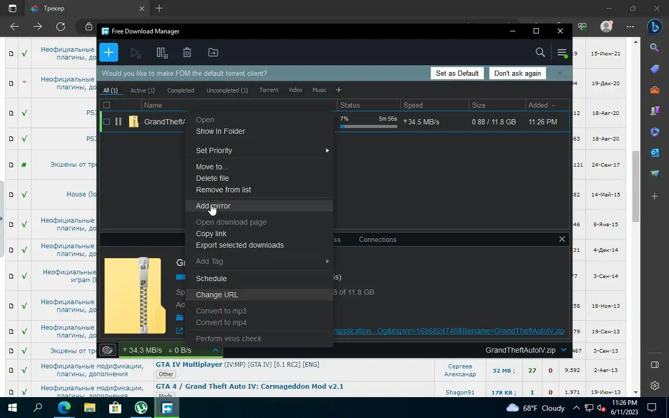The height and width of the screenshot is (418, 669).
Task: Open Edge sidebar settings gear
Action: tap(654, 386)
